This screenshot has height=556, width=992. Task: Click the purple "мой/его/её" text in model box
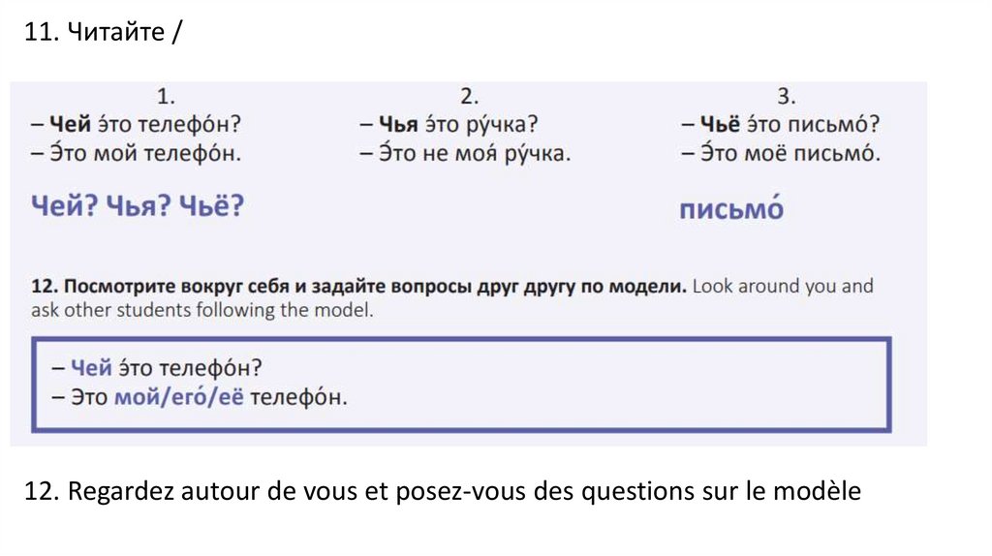[179, 397]
